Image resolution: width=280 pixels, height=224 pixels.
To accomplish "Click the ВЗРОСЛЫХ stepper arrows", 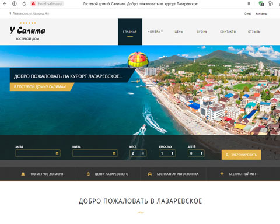I will click(x=172, y=153).
